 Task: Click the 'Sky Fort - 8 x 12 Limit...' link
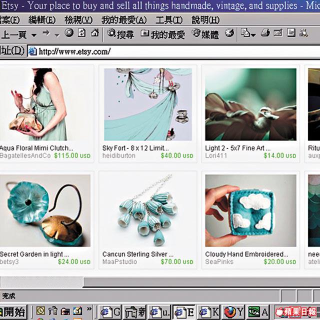click(135, 148)
